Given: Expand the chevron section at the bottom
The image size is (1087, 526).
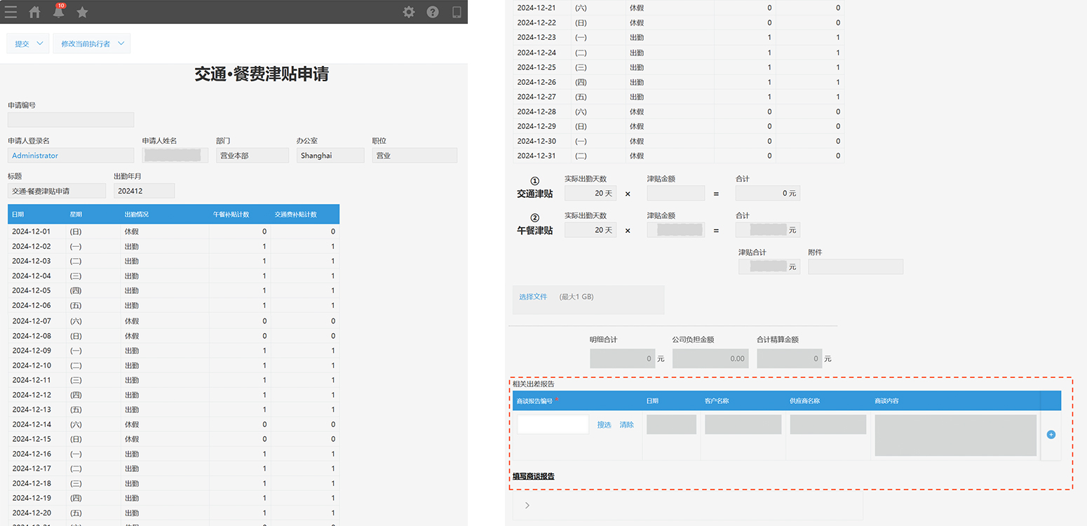Looking at the screenshot, I should point(527,505).
